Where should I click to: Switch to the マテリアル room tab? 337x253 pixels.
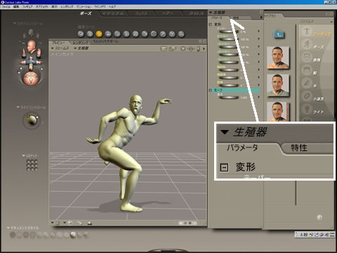click(113, 13)
